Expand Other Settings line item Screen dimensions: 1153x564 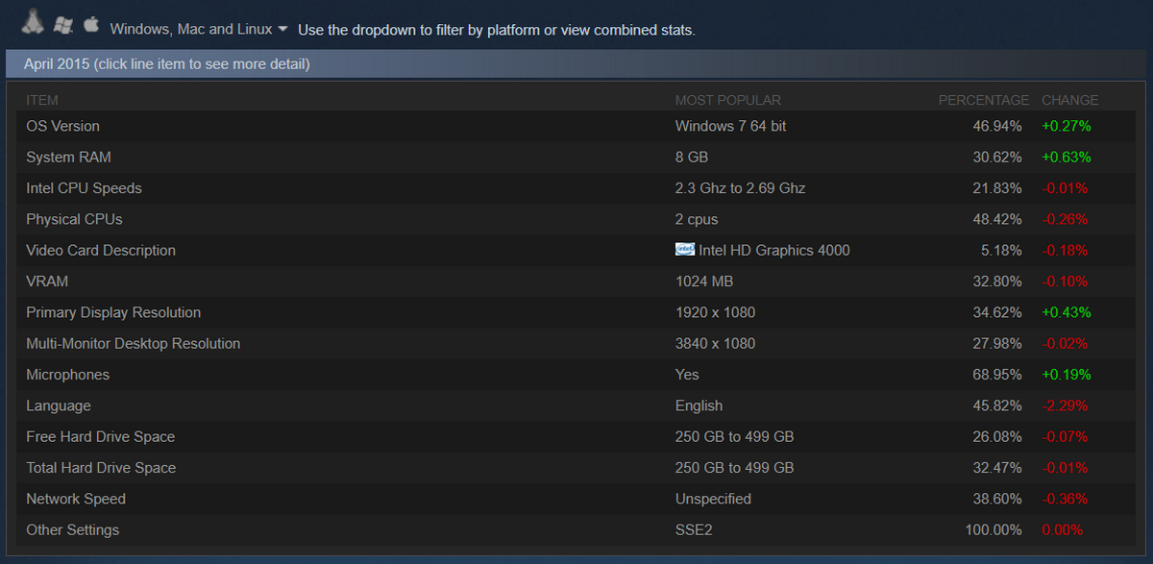(x=576, y=529)
